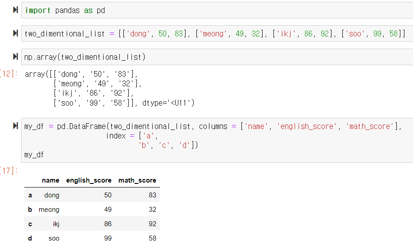Run the pd.DataFrame my_df cell
This screenshot has height=250, width=413.
16,126
